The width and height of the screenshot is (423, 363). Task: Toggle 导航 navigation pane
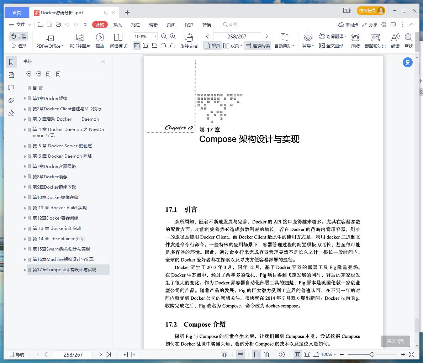17,354
